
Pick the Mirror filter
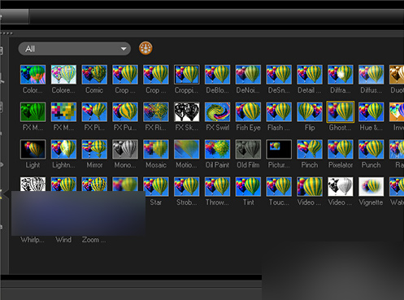(94, 150)
